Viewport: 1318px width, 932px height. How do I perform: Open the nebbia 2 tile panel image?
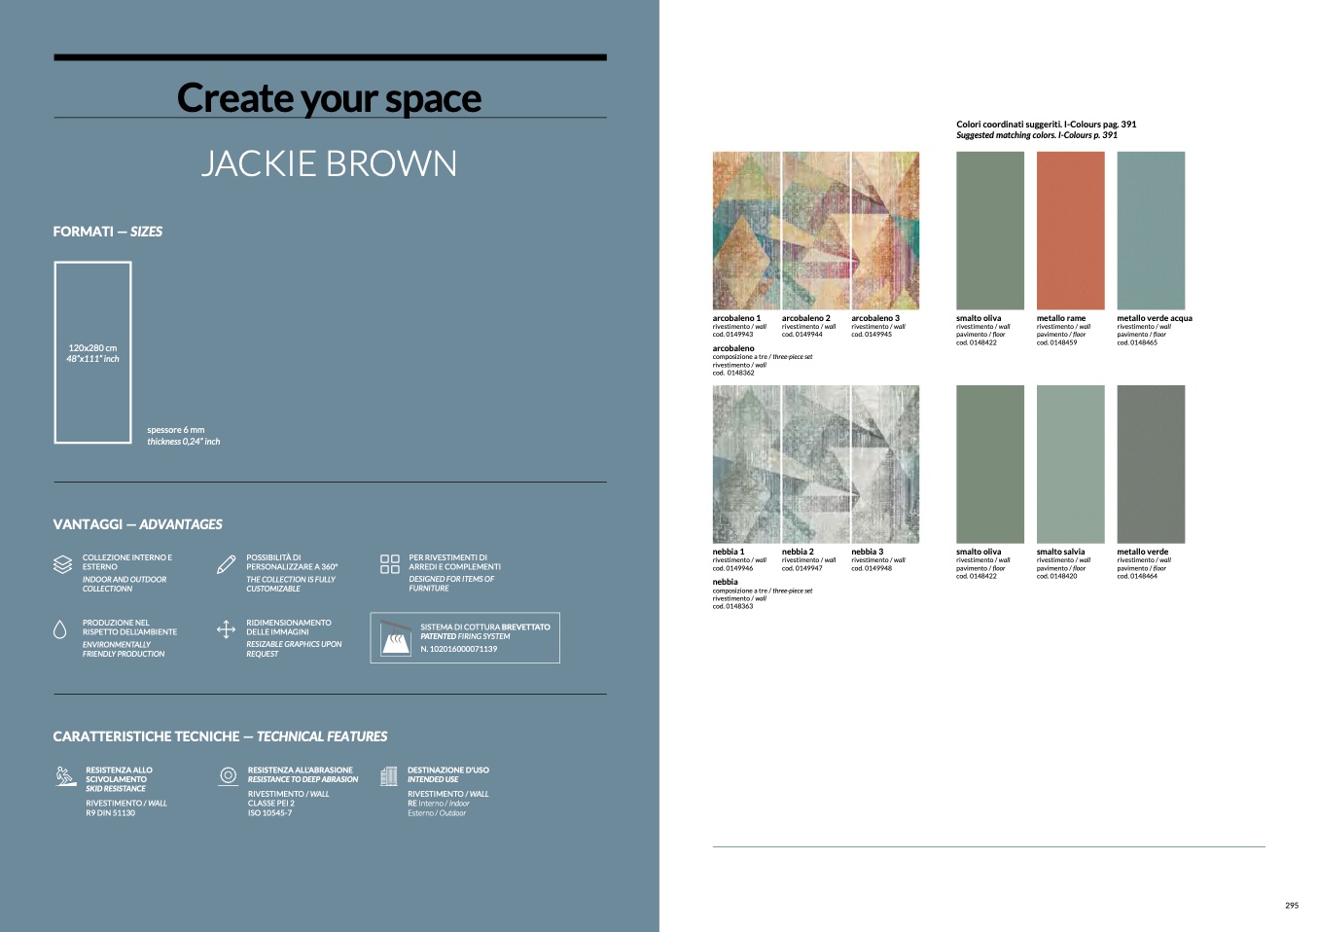tap(816, 464)
